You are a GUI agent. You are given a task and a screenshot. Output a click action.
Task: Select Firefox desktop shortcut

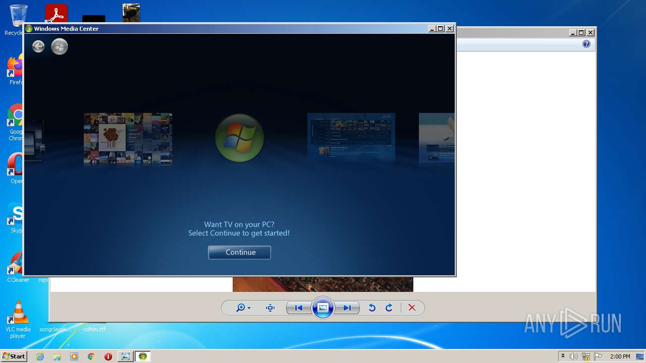(x=15, y=70)
